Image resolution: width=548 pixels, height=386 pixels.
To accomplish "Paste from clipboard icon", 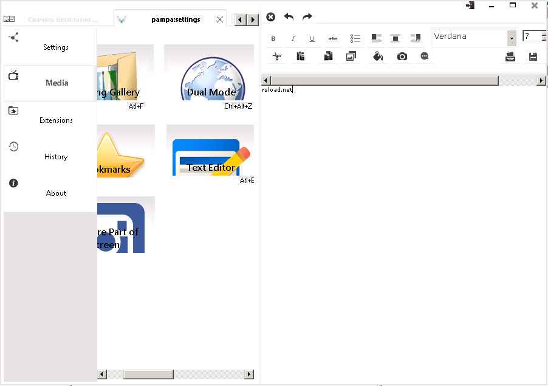I will point(301,56).
